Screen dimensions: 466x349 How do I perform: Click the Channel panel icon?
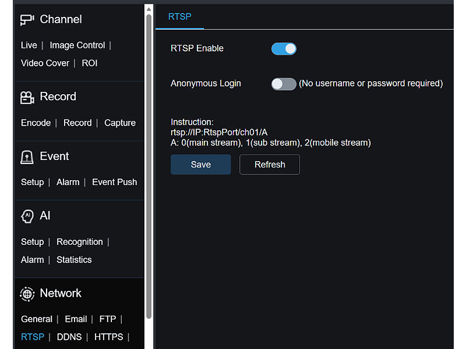click(26, 19)
